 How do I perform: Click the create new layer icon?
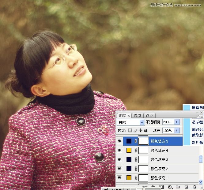pos(186,187)
